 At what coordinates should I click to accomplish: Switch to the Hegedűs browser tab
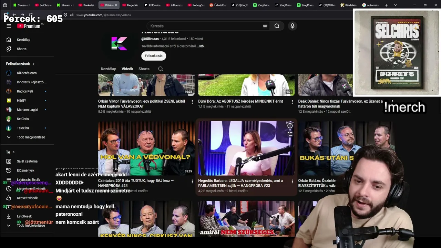130,5
